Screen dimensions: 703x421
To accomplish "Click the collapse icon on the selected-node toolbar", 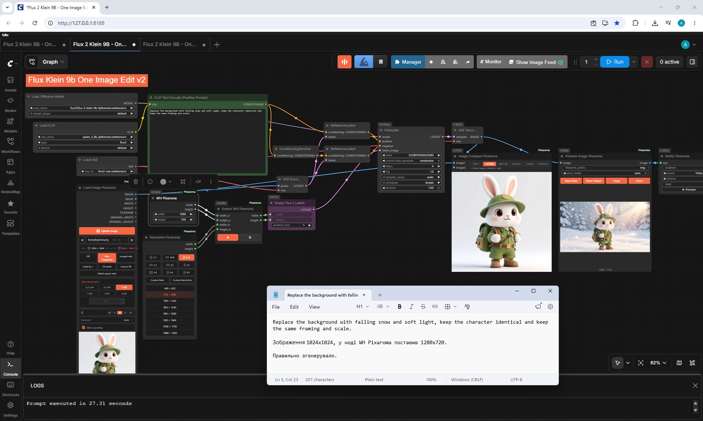I will pos(183,181).
